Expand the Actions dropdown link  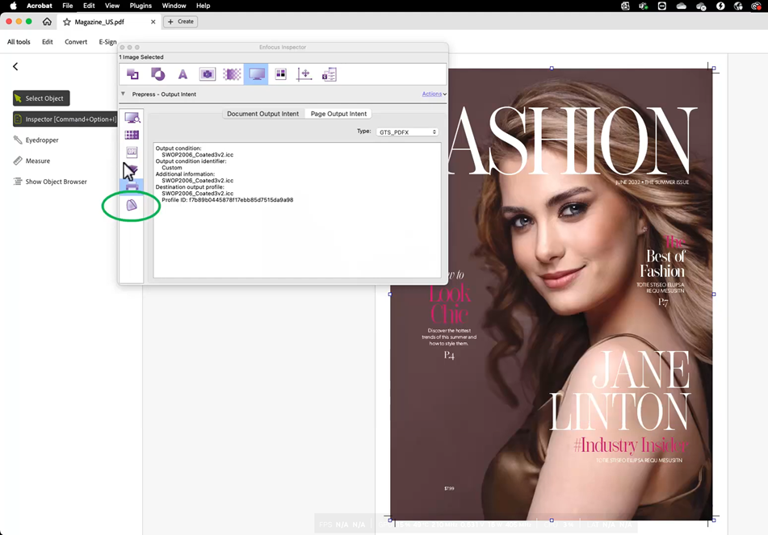pos(434,94)
